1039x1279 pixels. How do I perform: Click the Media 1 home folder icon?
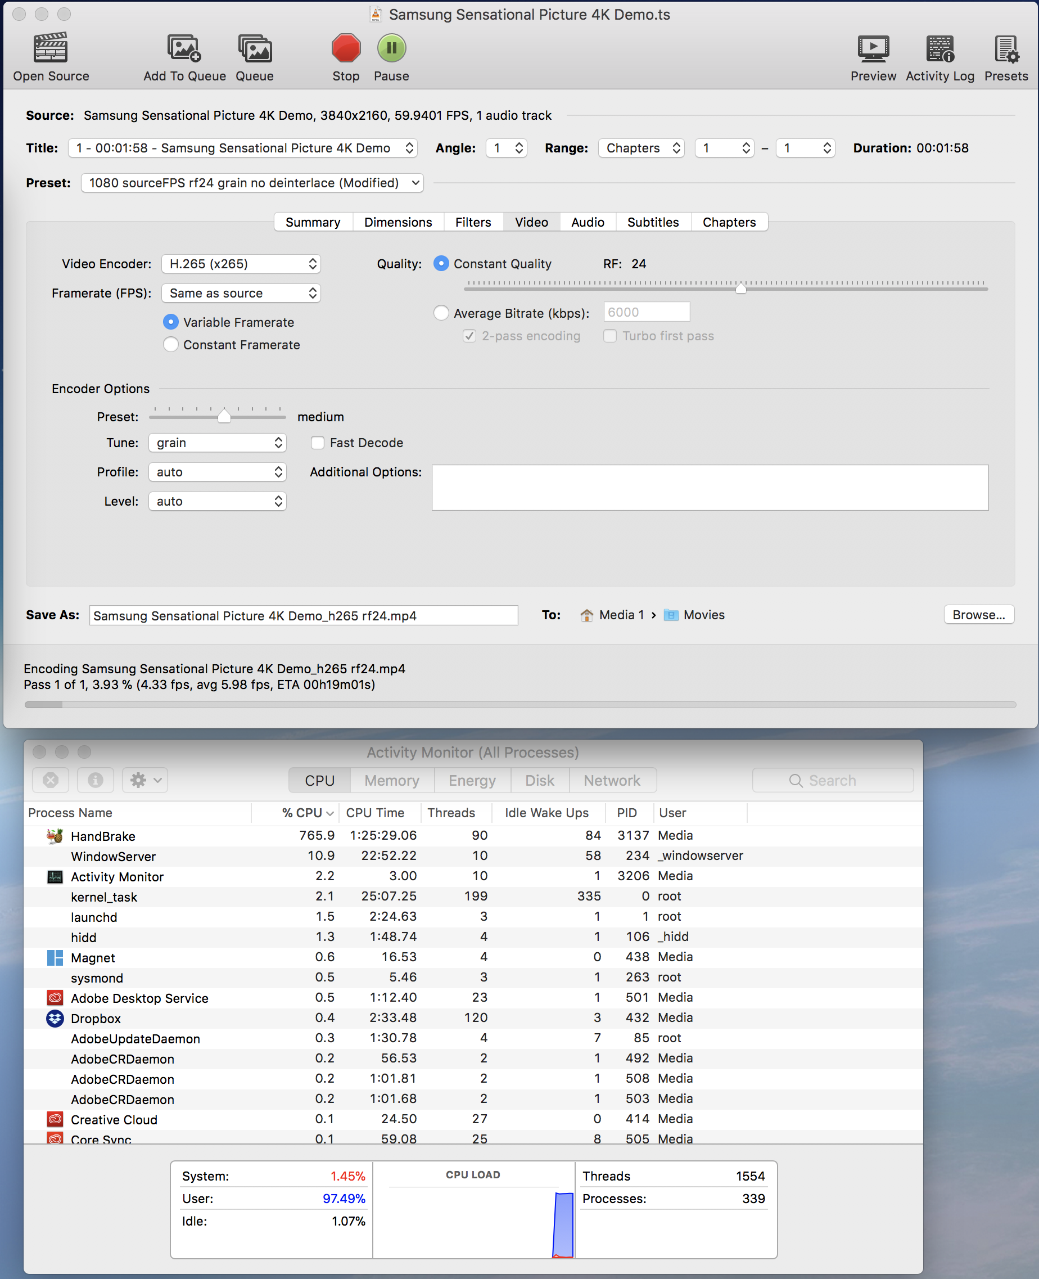pos(586,615)
